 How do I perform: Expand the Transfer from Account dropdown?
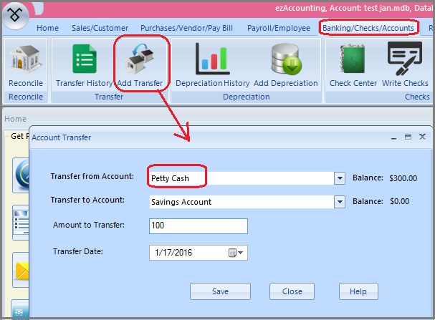pyautogui.click(x=340, y=178)
